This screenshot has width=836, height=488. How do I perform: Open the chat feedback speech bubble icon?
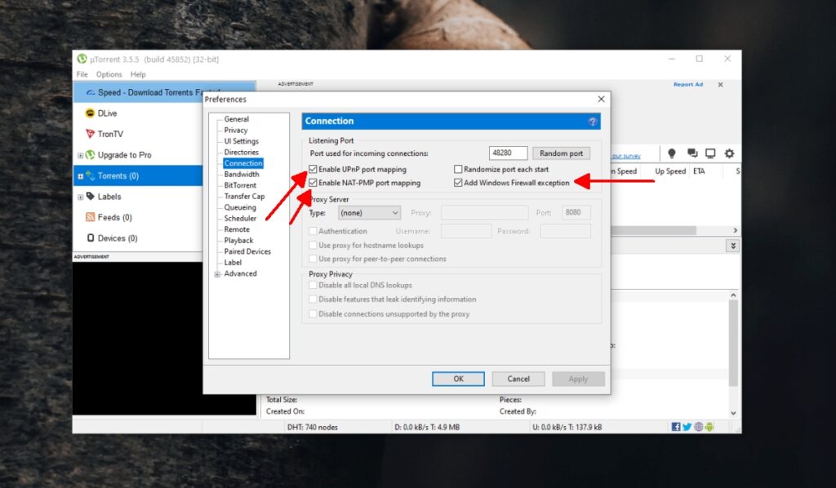pos(691,153)
